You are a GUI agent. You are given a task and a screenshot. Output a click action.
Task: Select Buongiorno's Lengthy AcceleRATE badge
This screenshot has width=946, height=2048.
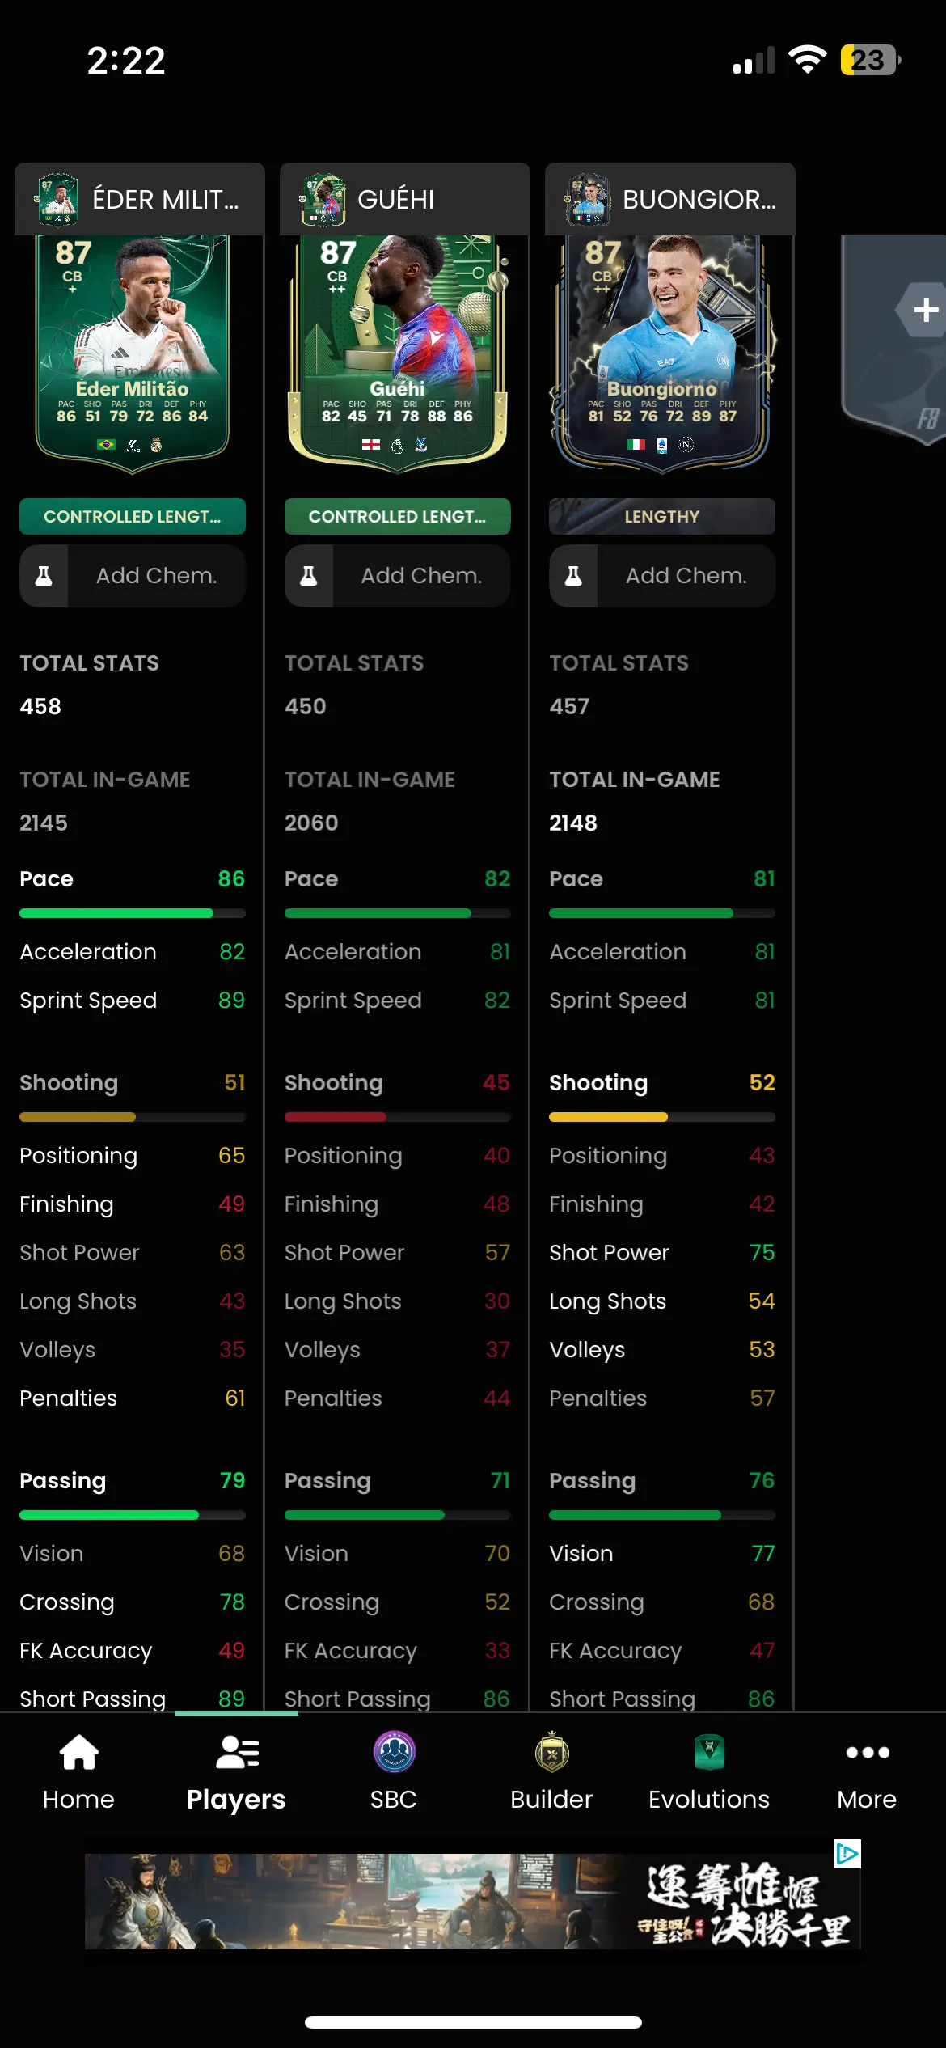point(662,516)
